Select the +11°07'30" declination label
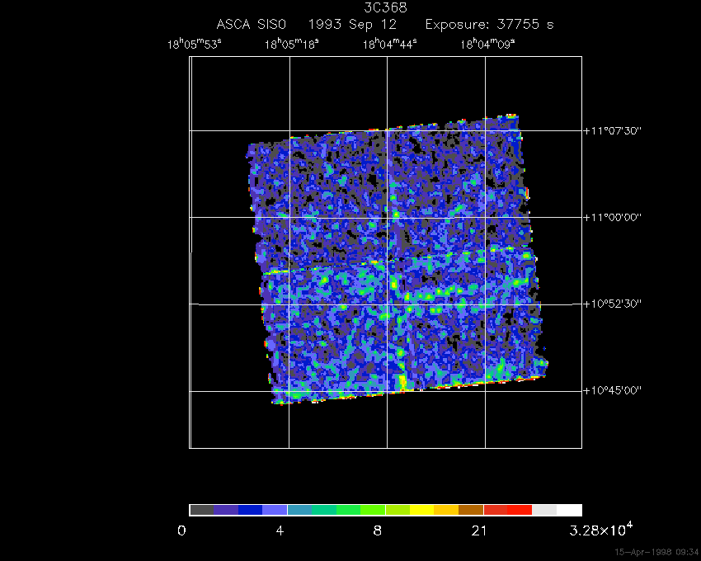The image size is (701, 561). tap(613, 130)
